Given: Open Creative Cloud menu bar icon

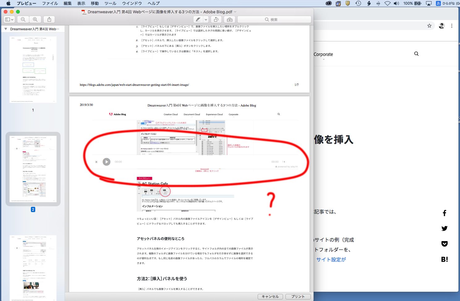Looking at the screenshot, I should 329,3.
